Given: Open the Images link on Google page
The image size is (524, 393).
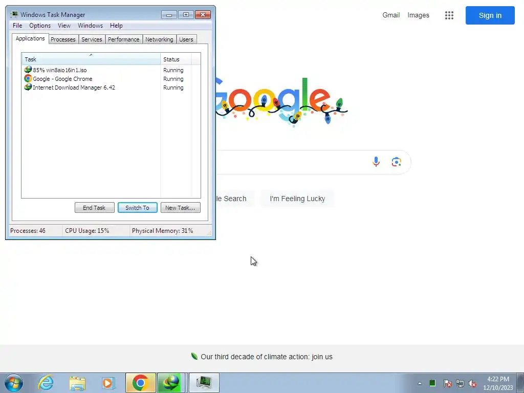Looking at the screenshot, I should pyautogui.click(x=418, y=15).
